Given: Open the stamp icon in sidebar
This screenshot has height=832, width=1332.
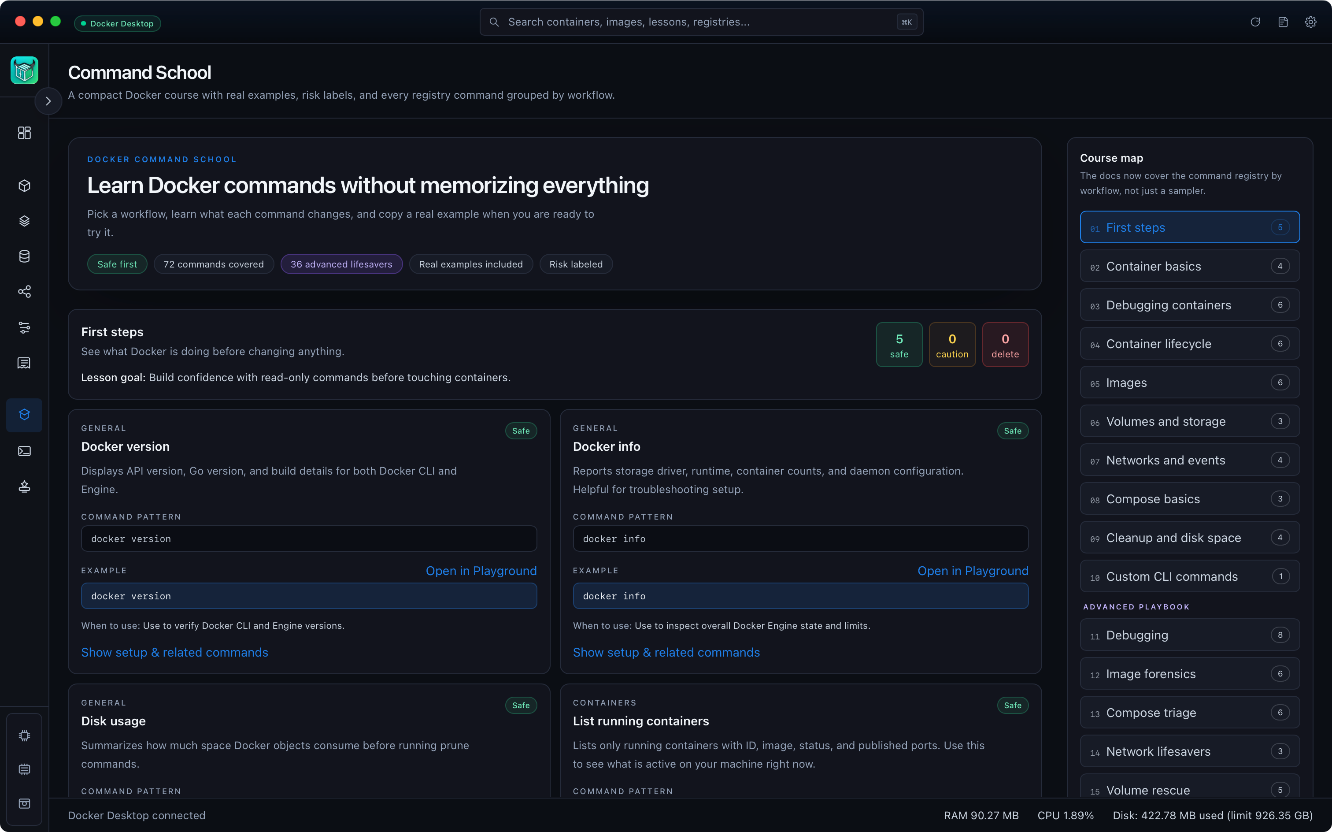Looking at the screenshot, I should 24,487.
